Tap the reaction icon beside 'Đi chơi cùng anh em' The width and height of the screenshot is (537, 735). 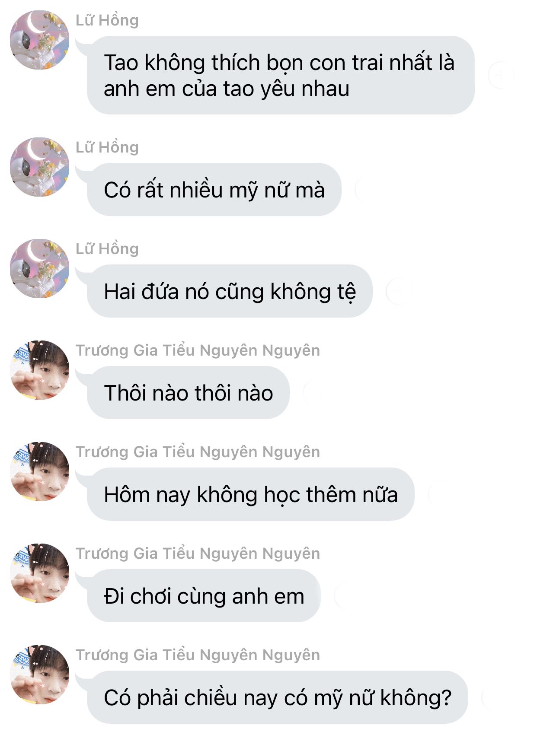(347, 595)
